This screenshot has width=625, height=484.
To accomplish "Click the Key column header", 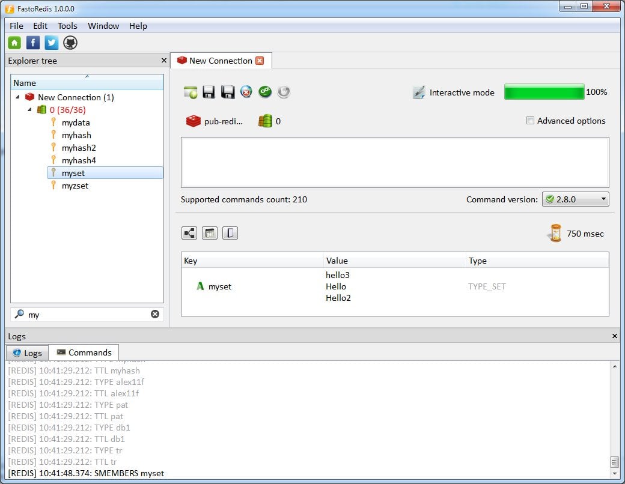I will click(x=252, y=261).
